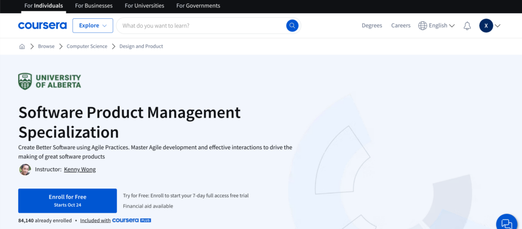Viewport: 522px width, 229px height.
Task: Click the globe language icon
Action: pos(423,26)
